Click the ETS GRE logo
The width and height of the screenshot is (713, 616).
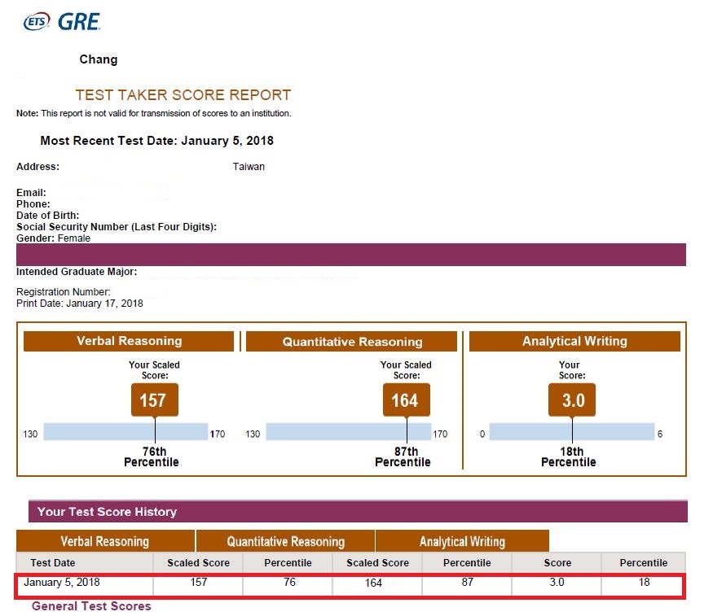[62, 21]
